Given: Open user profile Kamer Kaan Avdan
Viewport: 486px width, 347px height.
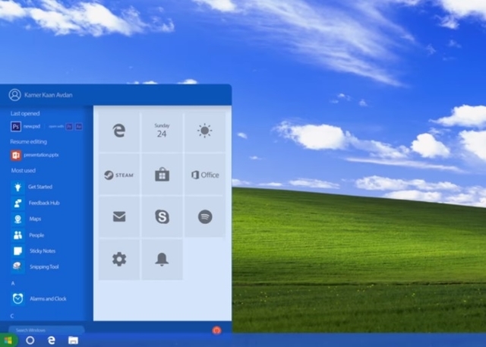Looking at the screenshot, I should click(49, 95).
